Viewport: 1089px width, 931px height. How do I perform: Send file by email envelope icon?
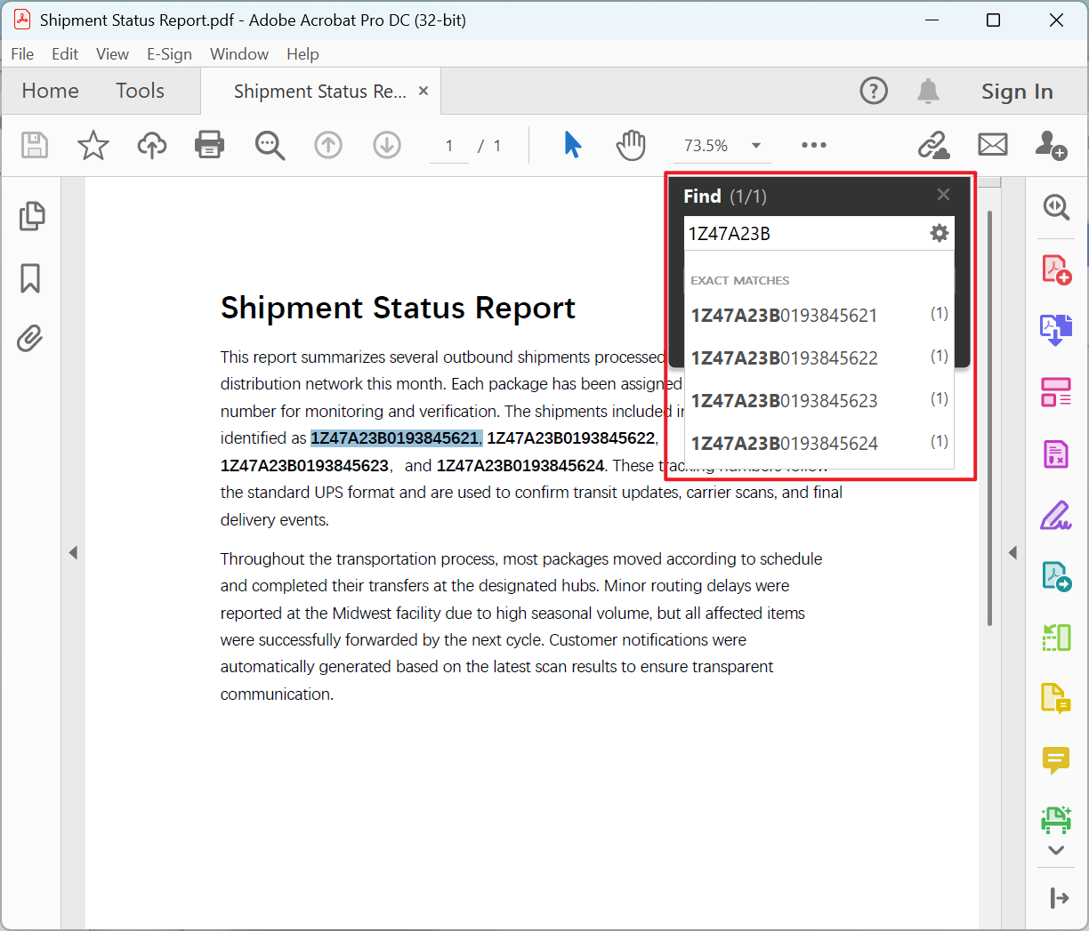[x=992, y=145]
